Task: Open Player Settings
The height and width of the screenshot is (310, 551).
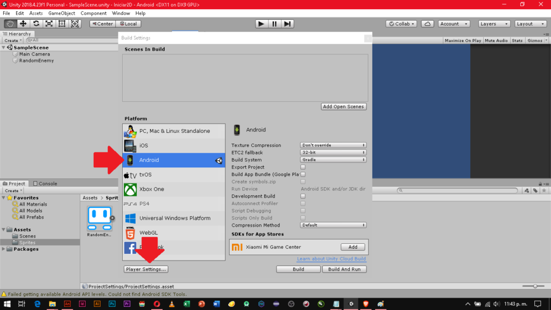Action: 146,269
